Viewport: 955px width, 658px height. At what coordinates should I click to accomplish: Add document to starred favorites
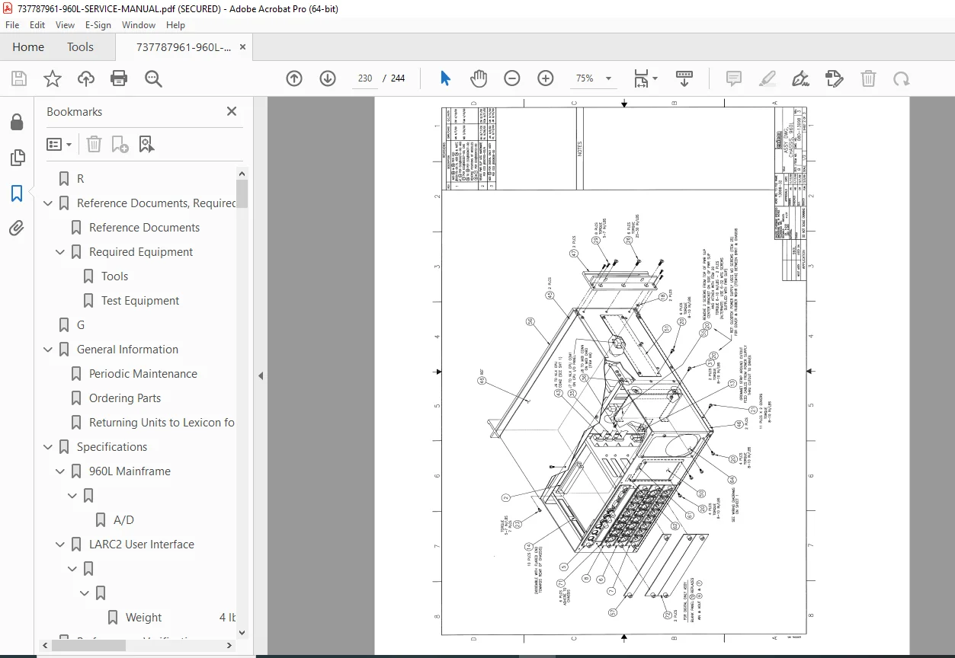52,78
